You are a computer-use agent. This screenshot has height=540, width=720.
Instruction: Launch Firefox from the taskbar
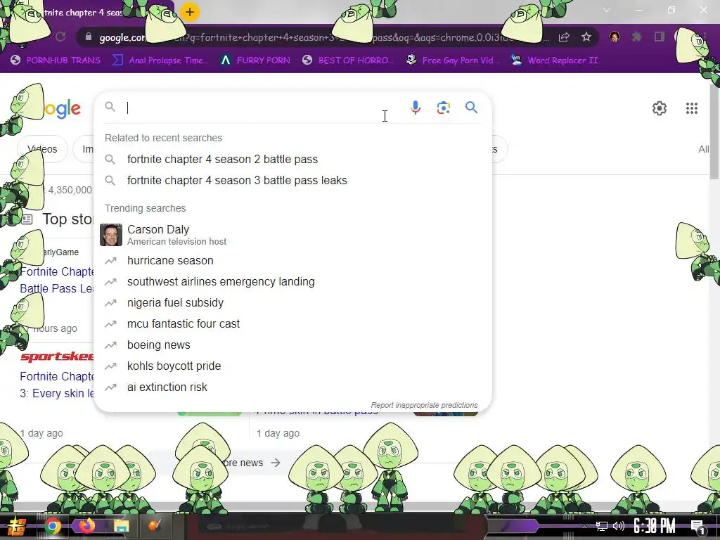coord(86,525)
